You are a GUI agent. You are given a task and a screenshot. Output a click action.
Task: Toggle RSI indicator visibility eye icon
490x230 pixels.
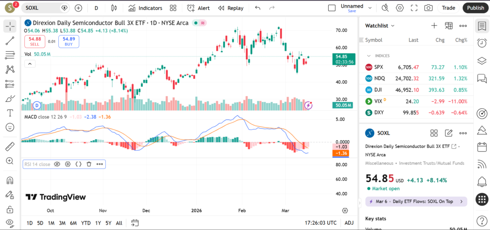[x=57, y=164]
